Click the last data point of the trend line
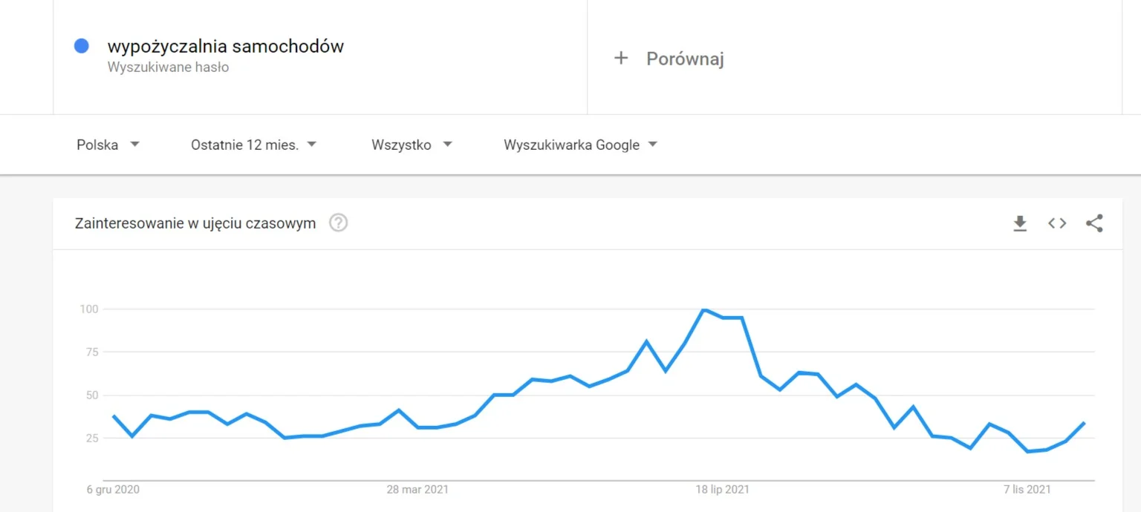This screenshot has width=1141, height=512. click(x=1085, y=423)
